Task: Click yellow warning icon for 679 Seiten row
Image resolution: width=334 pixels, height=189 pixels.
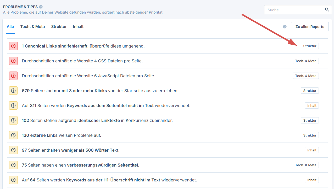Action: coord(13,91)
